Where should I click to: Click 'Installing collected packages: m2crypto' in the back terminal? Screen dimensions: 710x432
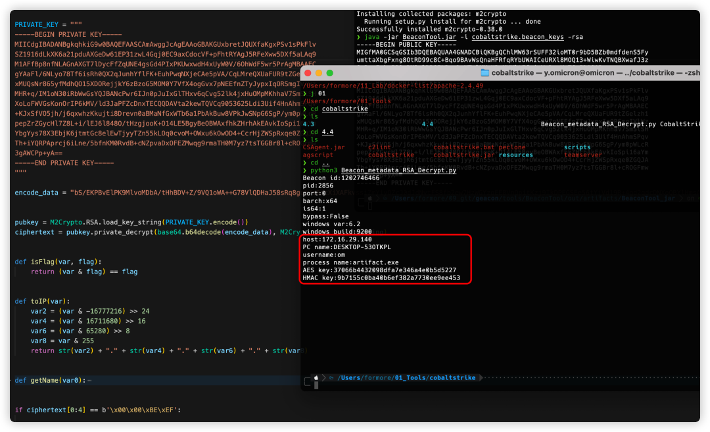(x=431, y=14)
